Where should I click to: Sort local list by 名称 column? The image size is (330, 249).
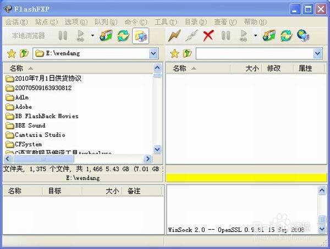78,68
